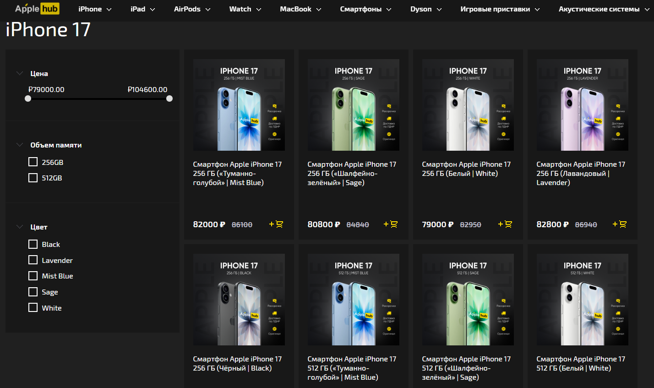Tick the Lavender color checkbox

33,260
